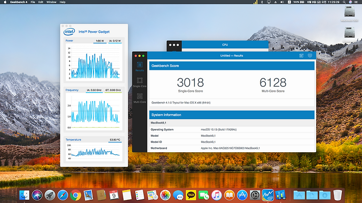Open Safari from the Dock
Screen dimensions: 362x203
(x=63, y=195)
